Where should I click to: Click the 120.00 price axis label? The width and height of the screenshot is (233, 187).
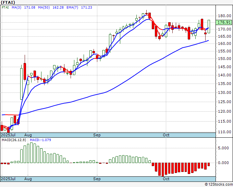[x=224, y=111]
